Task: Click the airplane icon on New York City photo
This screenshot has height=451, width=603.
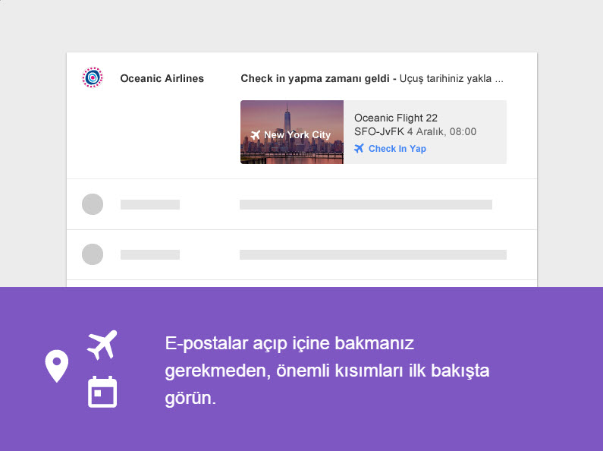Action: pyautogui.click(x=255, y=135)
